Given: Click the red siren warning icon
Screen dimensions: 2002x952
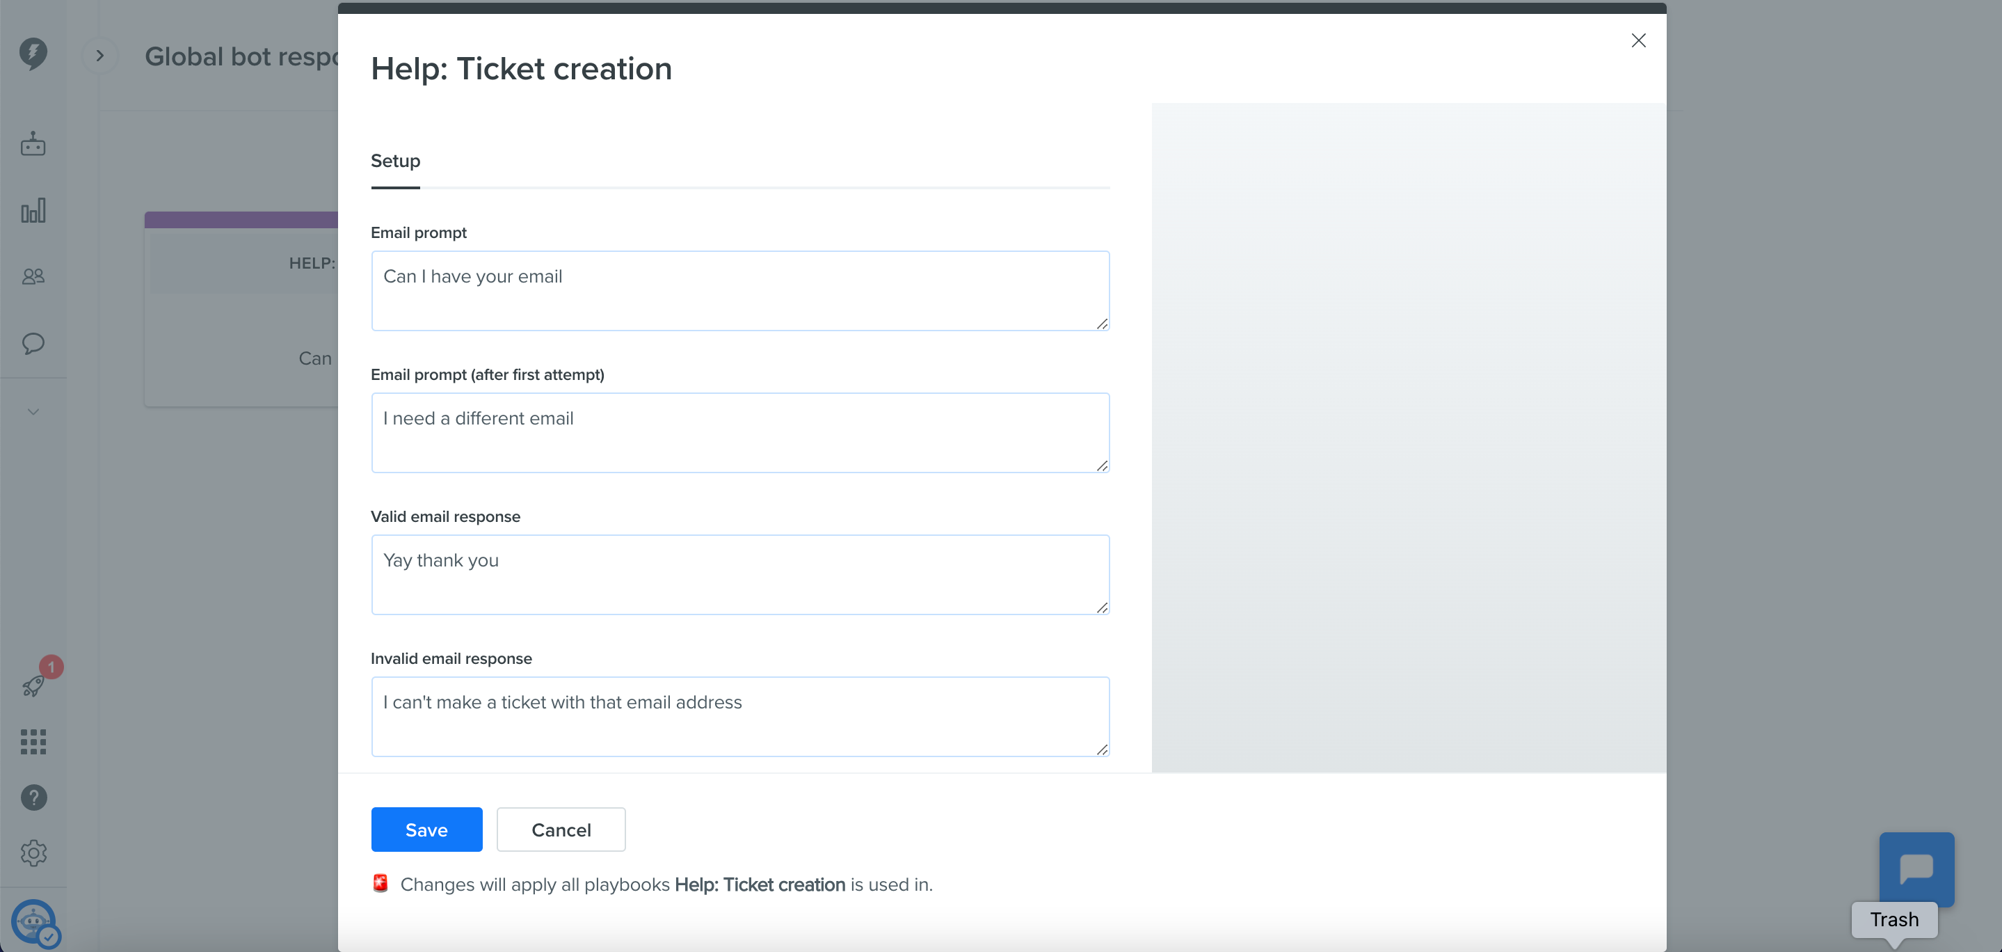Looking at the screenshot, I should [380, 884].
